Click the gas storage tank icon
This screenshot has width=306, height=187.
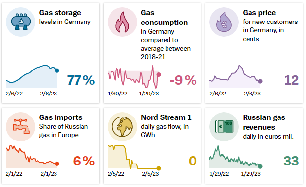point(21,22)
